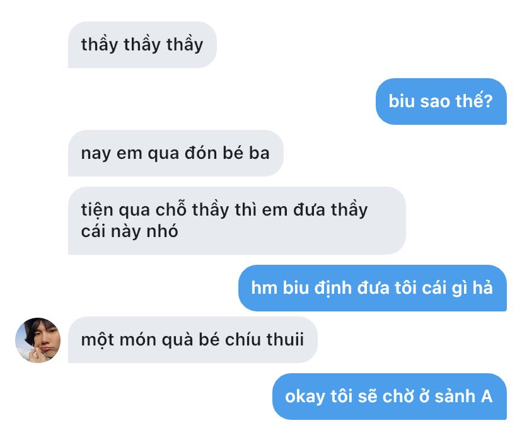Select message starting with "tiện qua chỗ thầy"
The image size is (522, 435).
[236, 221]
